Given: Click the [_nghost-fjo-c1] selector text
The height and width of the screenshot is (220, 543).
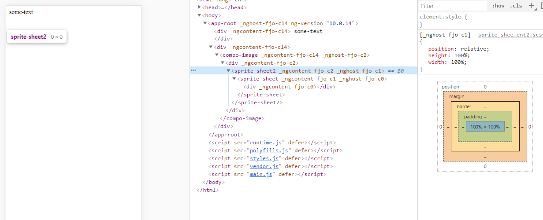Looking at the screenshot, I should tap(445, 35).
